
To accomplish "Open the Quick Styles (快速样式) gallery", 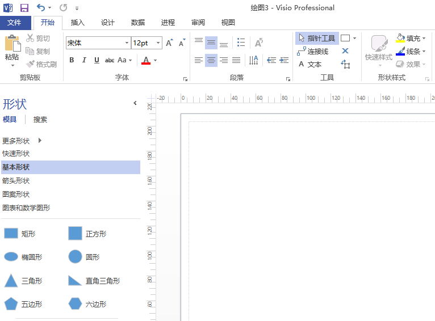I will tap(379, 50).
